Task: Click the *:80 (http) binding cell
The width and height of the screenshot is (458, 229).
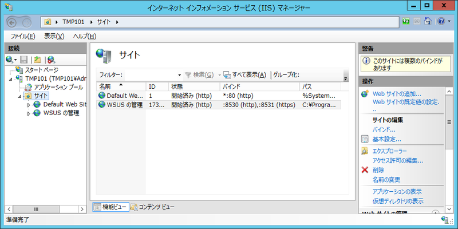Action: click(x=238, y=96)
